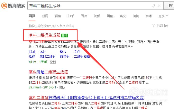Click the 官网 badge next to first result
Screen dimensions: 174x109
pos(64,35)
